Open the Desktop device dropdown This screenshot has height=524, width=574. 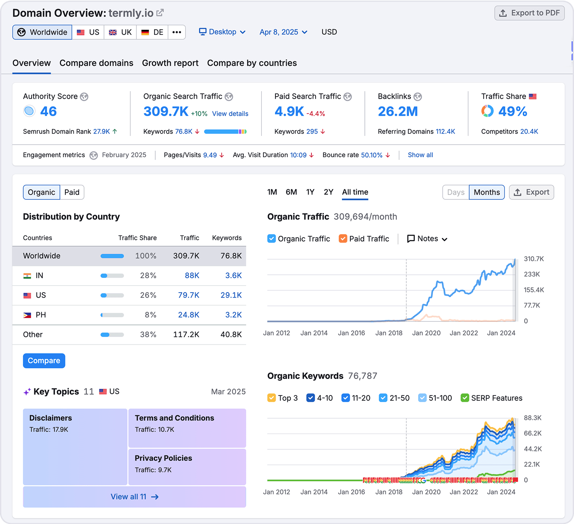(x=222, y=32)
